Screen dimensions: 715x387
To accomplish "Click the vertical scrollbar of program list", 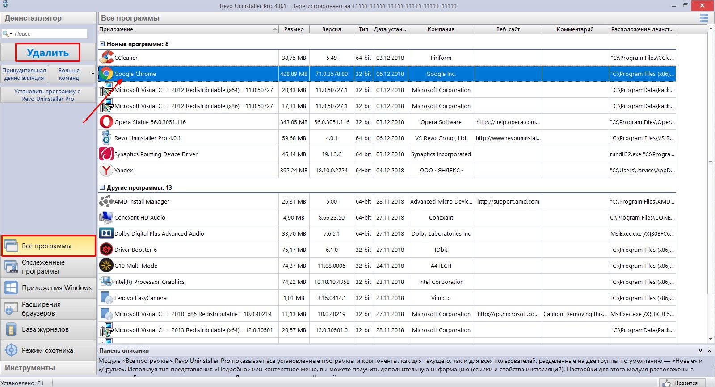I will (711, 162).
